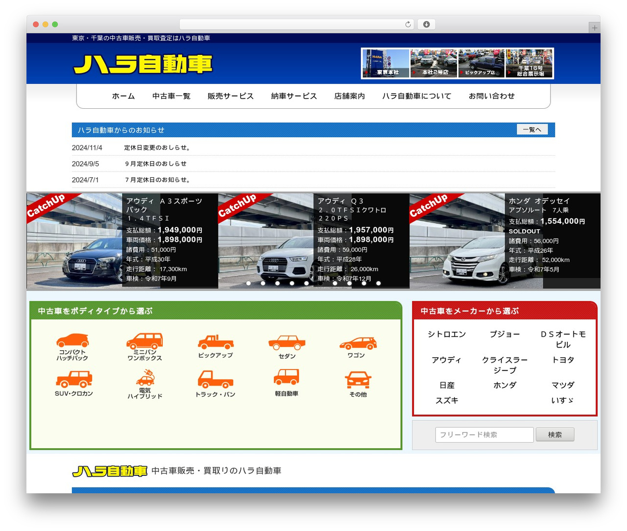Click the date 2024/11/4 in news list
This screenshot has height=531, width=627.
tap(87, 147)
